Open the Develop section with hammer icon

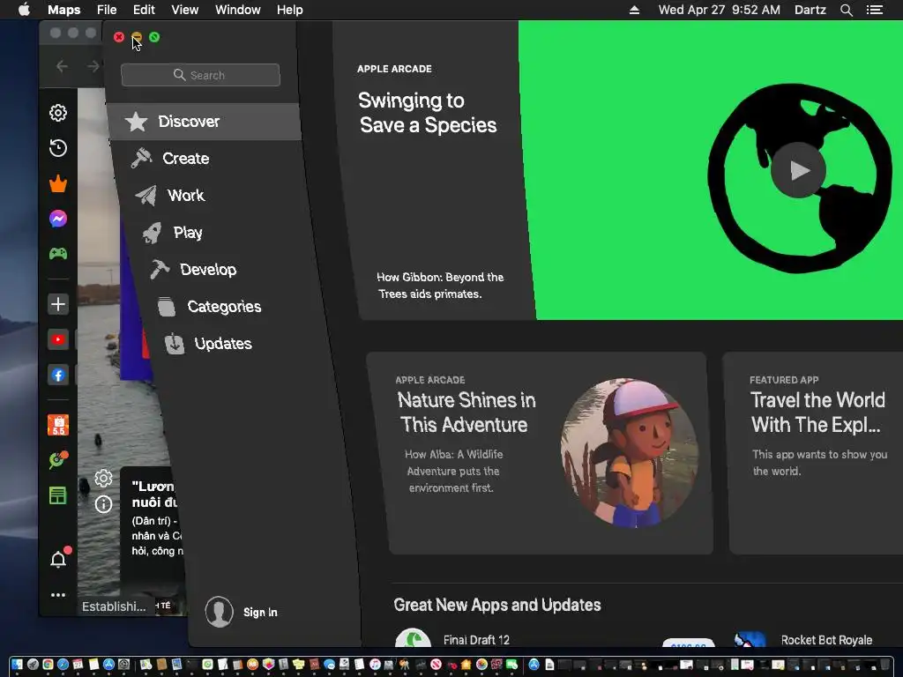click(x=193, y=270)
